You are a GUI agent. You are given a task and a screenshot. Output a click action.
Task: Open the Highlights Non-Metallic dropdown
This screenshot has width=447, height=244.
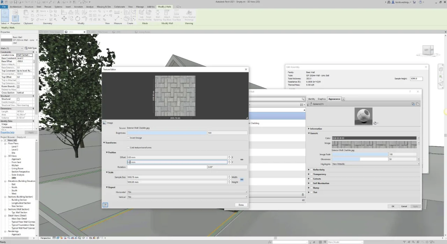pyautogui.click(x=376, y=164)
